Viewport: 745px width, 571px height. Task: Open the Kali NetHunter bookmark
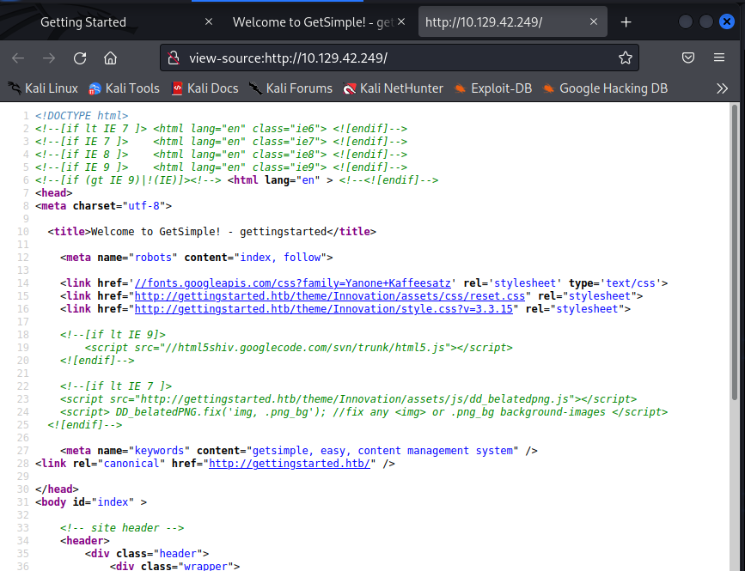[393, 88]
